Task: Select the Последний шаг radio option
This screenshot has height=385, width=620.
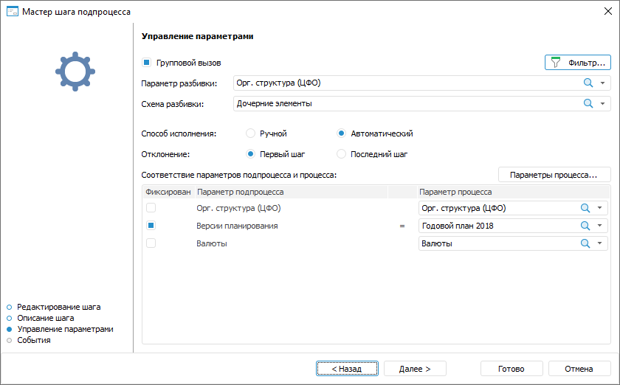Action: tap(342, 154)
